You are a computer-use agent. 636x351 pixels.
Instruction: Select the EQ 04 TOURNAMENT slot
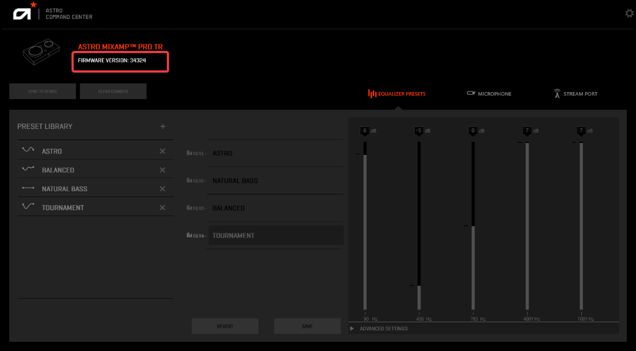coord(275,235)
